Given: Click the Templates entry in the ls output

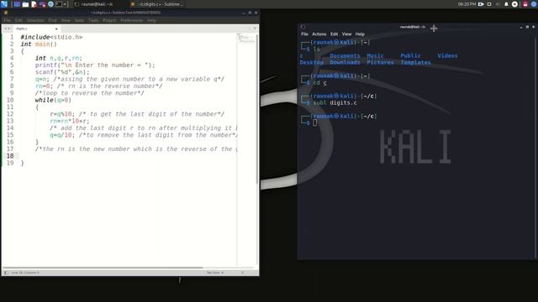Looking at the screenshot, I should 415,63.
